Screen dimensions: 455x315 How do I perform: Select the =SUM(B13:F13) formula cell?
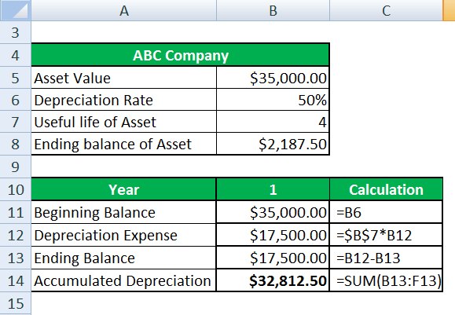386,280
